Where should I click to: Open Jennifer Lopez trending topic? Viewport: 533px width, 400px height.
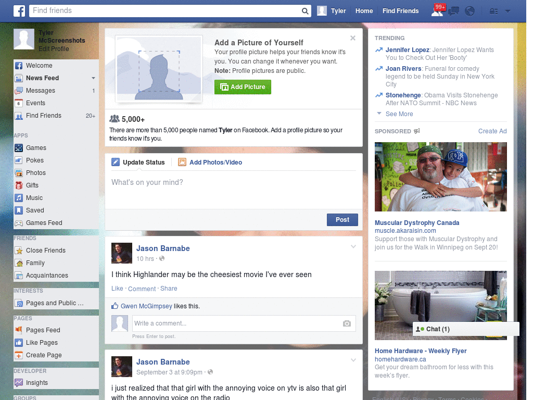click(407, 50)
